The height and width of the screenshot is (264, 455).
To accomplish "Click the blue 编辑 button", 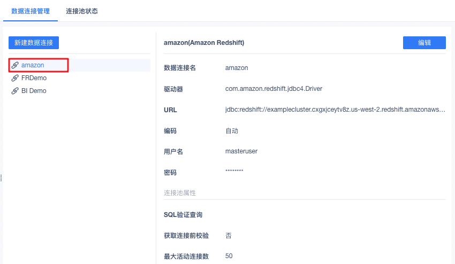I will (424, 43).
